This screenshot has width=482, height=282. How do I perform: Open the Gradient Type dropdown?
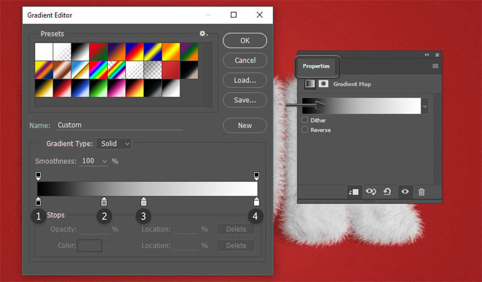113,143
